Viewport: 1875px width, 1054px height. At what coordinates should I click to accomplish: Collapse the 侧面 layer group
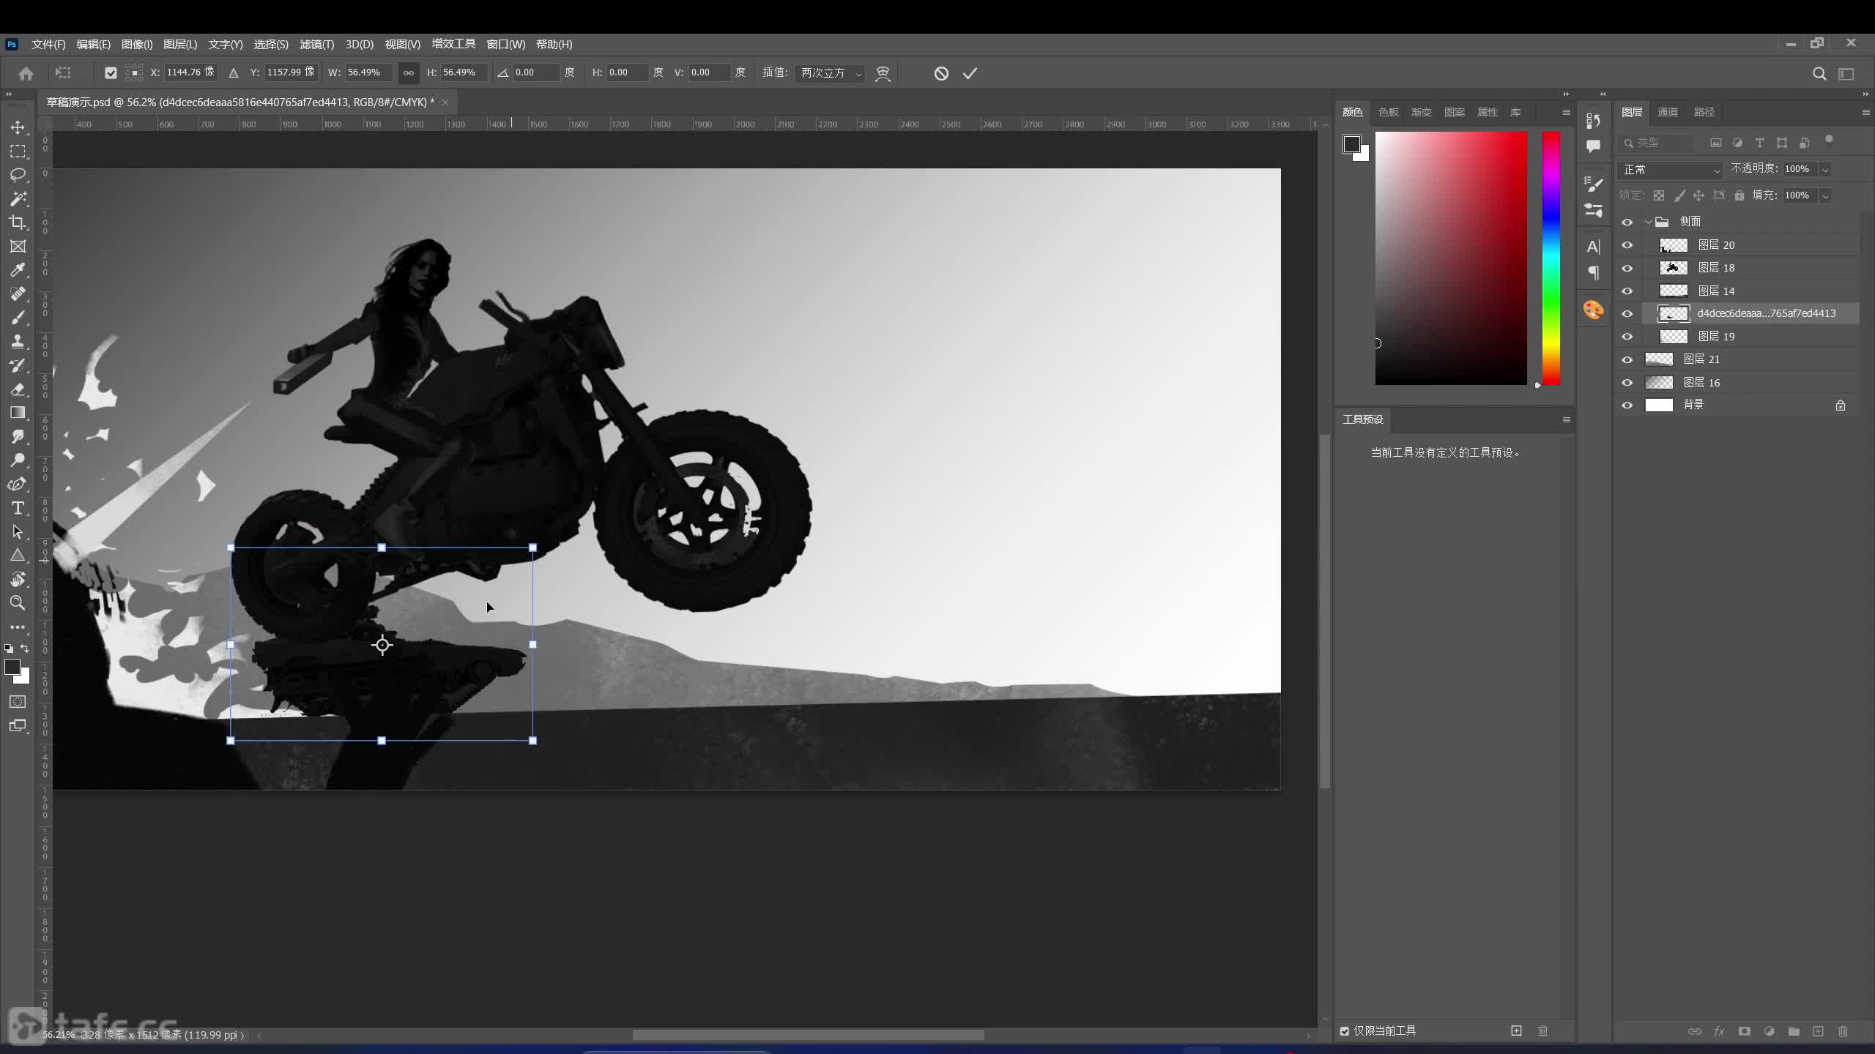1649,222
